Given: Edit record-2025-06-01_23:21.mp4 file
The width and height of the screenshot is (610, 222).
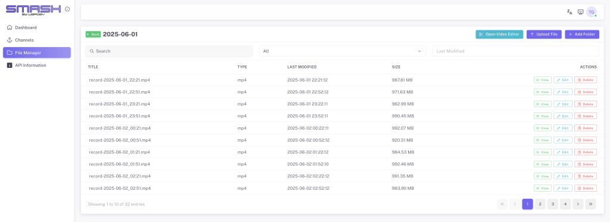Looking at the screenshot, I should tap(562, 104).
